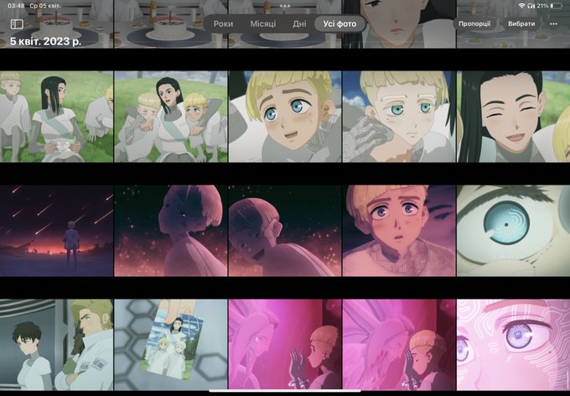Tap the battery indicator icon
Image resolution: width=570 pixels, height=396 pixels.
click(557, 6)
